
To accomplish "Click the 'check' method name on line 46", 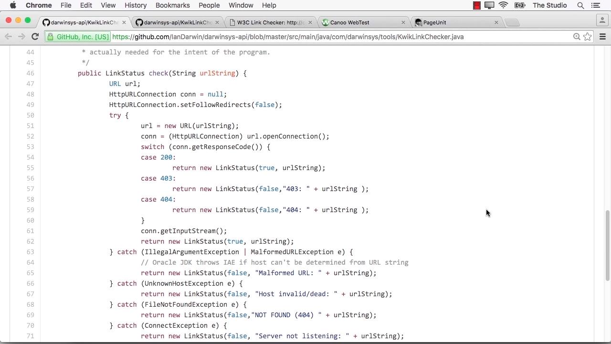I will tap(158, 73).
